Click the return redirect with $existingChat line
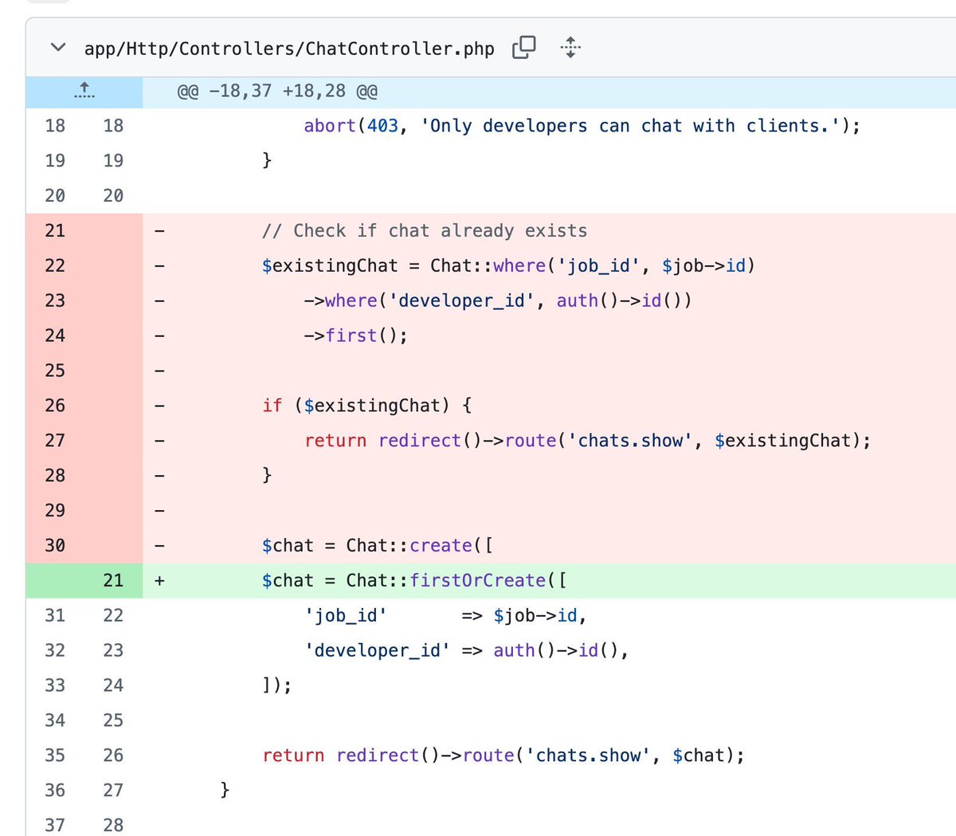 tap(588, 441)
